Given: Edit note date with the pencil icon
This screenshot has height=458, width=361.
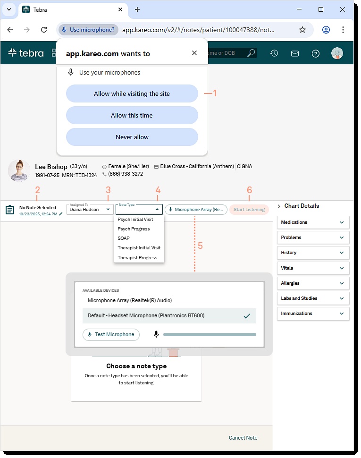Looking at the screenshot, I should click(61, 214).
